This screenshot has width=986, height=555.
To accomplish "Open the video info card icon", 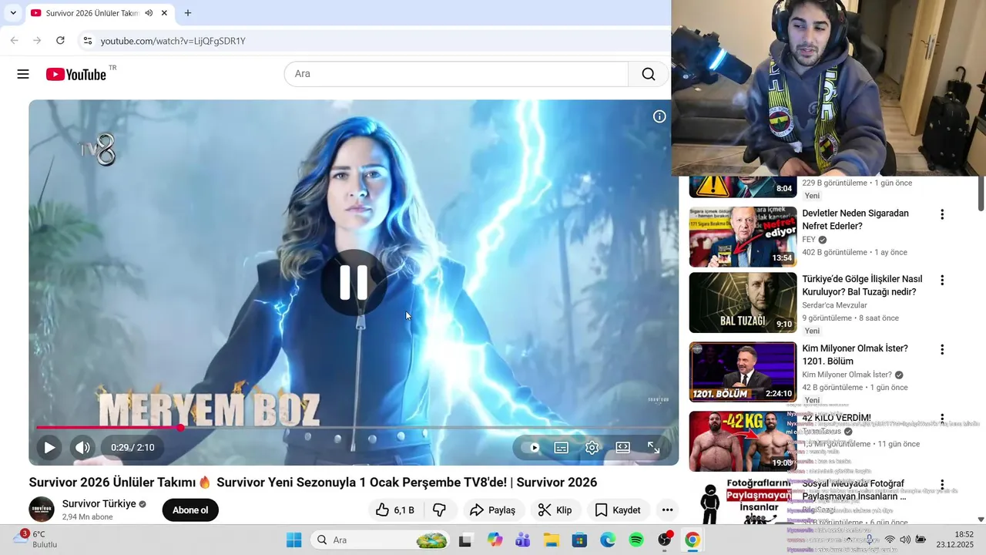I will pyautogui.click(x=659, y=116).
